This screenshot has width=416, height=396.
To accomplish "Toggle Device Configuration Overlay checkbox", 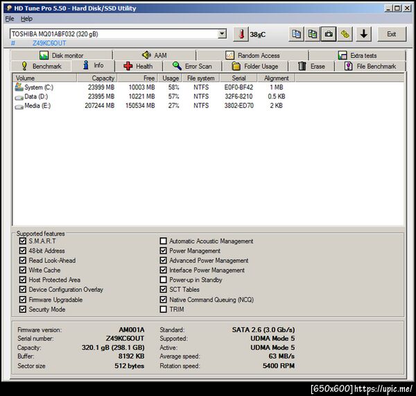I will click(23, 289).
